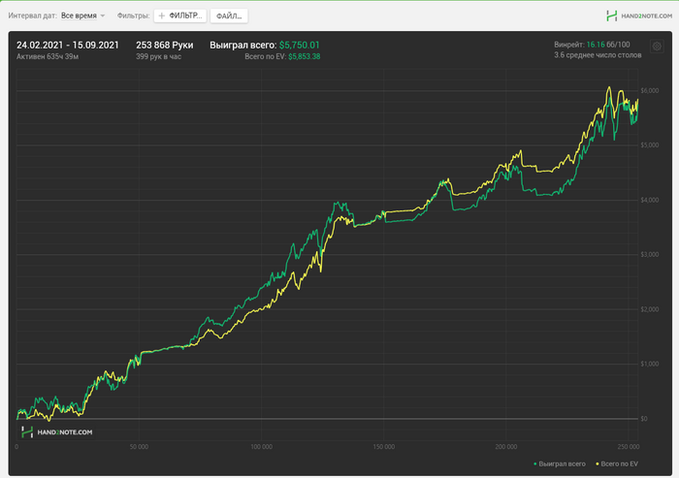Viewport: 679px width, 478px height.
Task: Click the total winnings value "$5,750.01"
Action: (x=299, y=45)
